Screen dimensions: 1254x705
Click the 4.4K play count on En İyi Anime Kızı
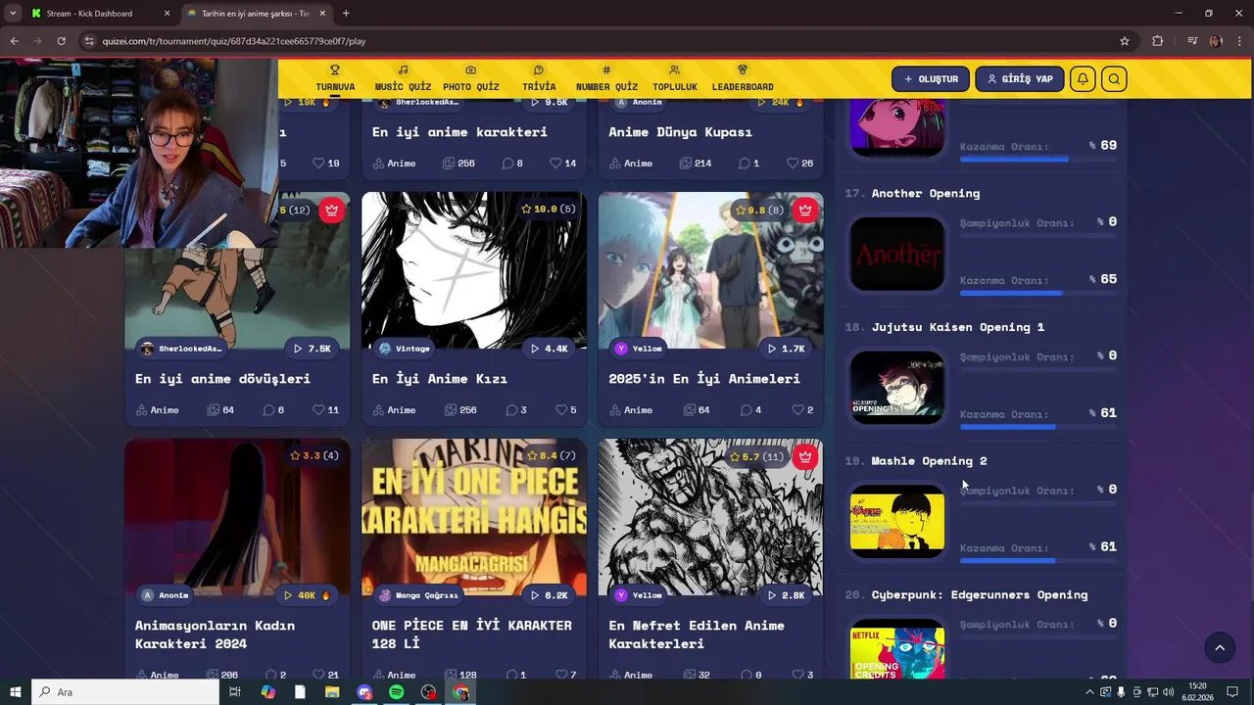coord(549,349)
